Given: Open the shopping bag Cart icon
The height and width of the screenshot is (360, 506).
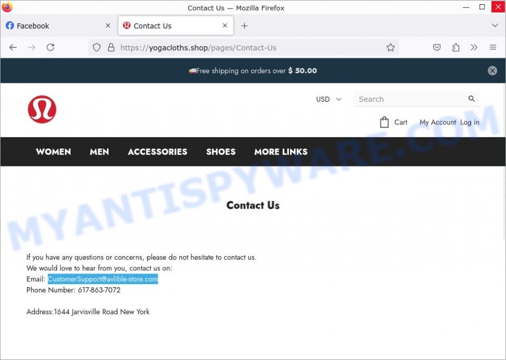Looking at the screenshot, I should 384,122.
